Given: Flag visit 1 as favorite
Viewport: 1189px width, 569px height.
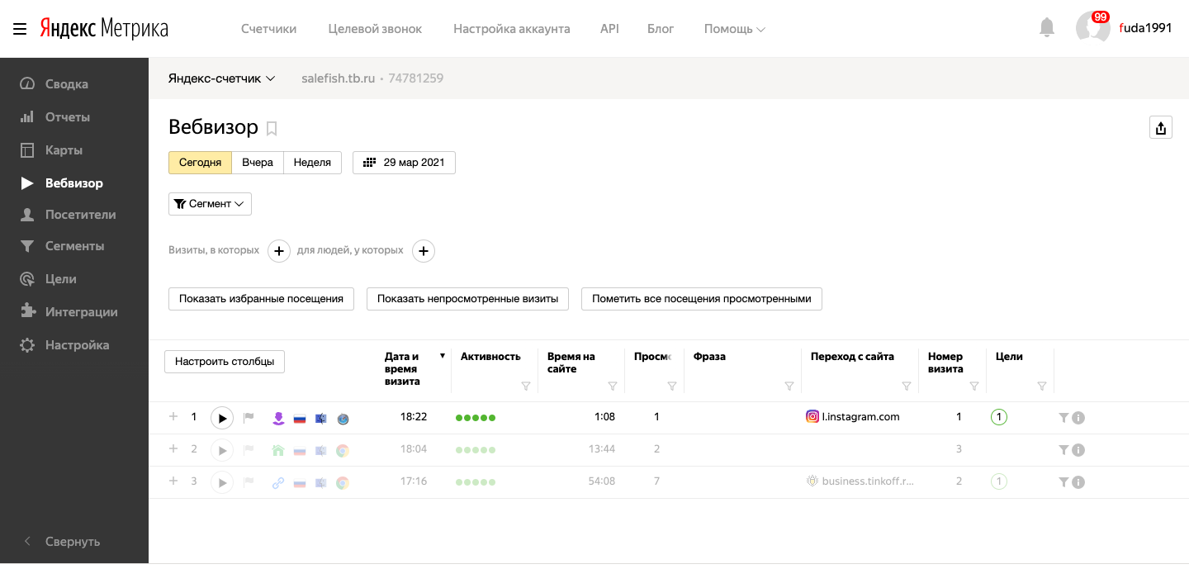Looking at the screenshot, I should tap(249, 418).
